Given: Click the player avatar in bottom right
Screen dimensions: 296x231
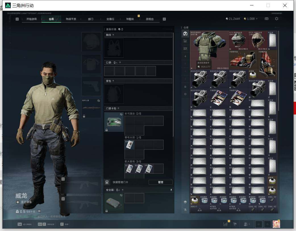Looking at the screenshot, I should 276,224.
